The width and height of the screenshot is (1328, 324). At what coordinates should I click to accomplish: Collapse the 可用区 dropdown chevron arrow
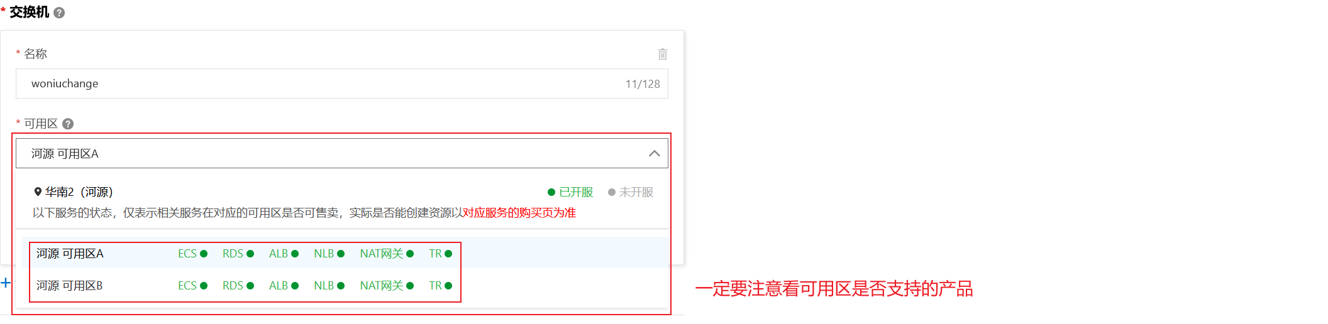[655, 153]
